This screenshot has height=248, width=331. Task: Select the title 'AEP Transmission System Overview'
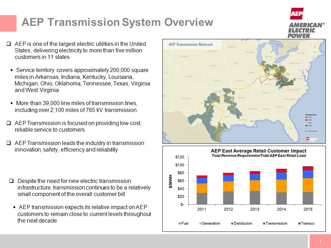(117, 22)
